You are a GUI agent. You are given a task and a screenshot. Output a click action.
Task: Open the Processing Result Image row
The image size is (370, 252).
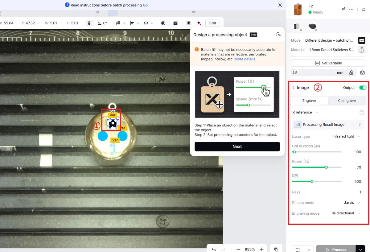tap(328, 125)
